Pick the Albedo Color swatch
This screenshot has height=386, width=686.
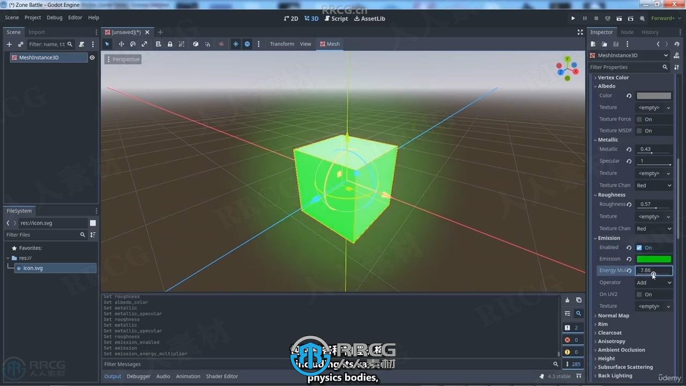653,96
